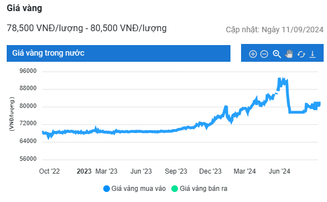Viewport: 327px width, 202px height.
Task: Activate the selection zoom magnifier tool
Action: coord(277,54)
